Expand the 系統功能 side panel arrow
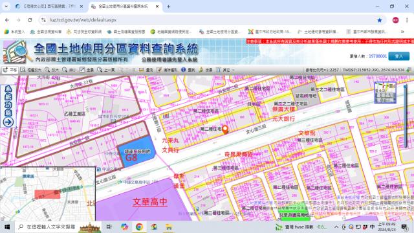The width and height of the screenshot is (414, 233). click(x=8, y=122)
